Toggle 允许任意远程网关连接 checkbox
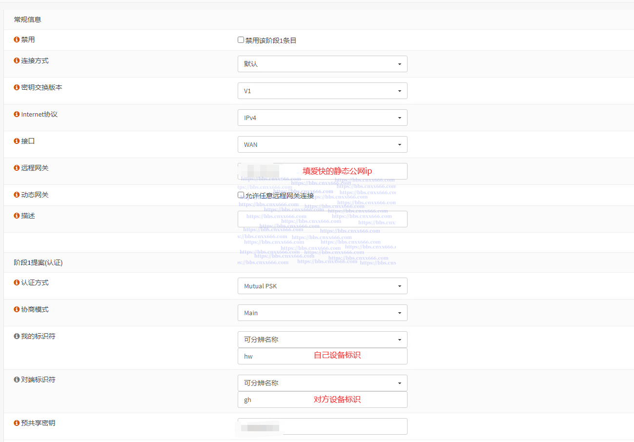Image resolution: width=634 pixels, height=442 pixels. pos(241,195)
